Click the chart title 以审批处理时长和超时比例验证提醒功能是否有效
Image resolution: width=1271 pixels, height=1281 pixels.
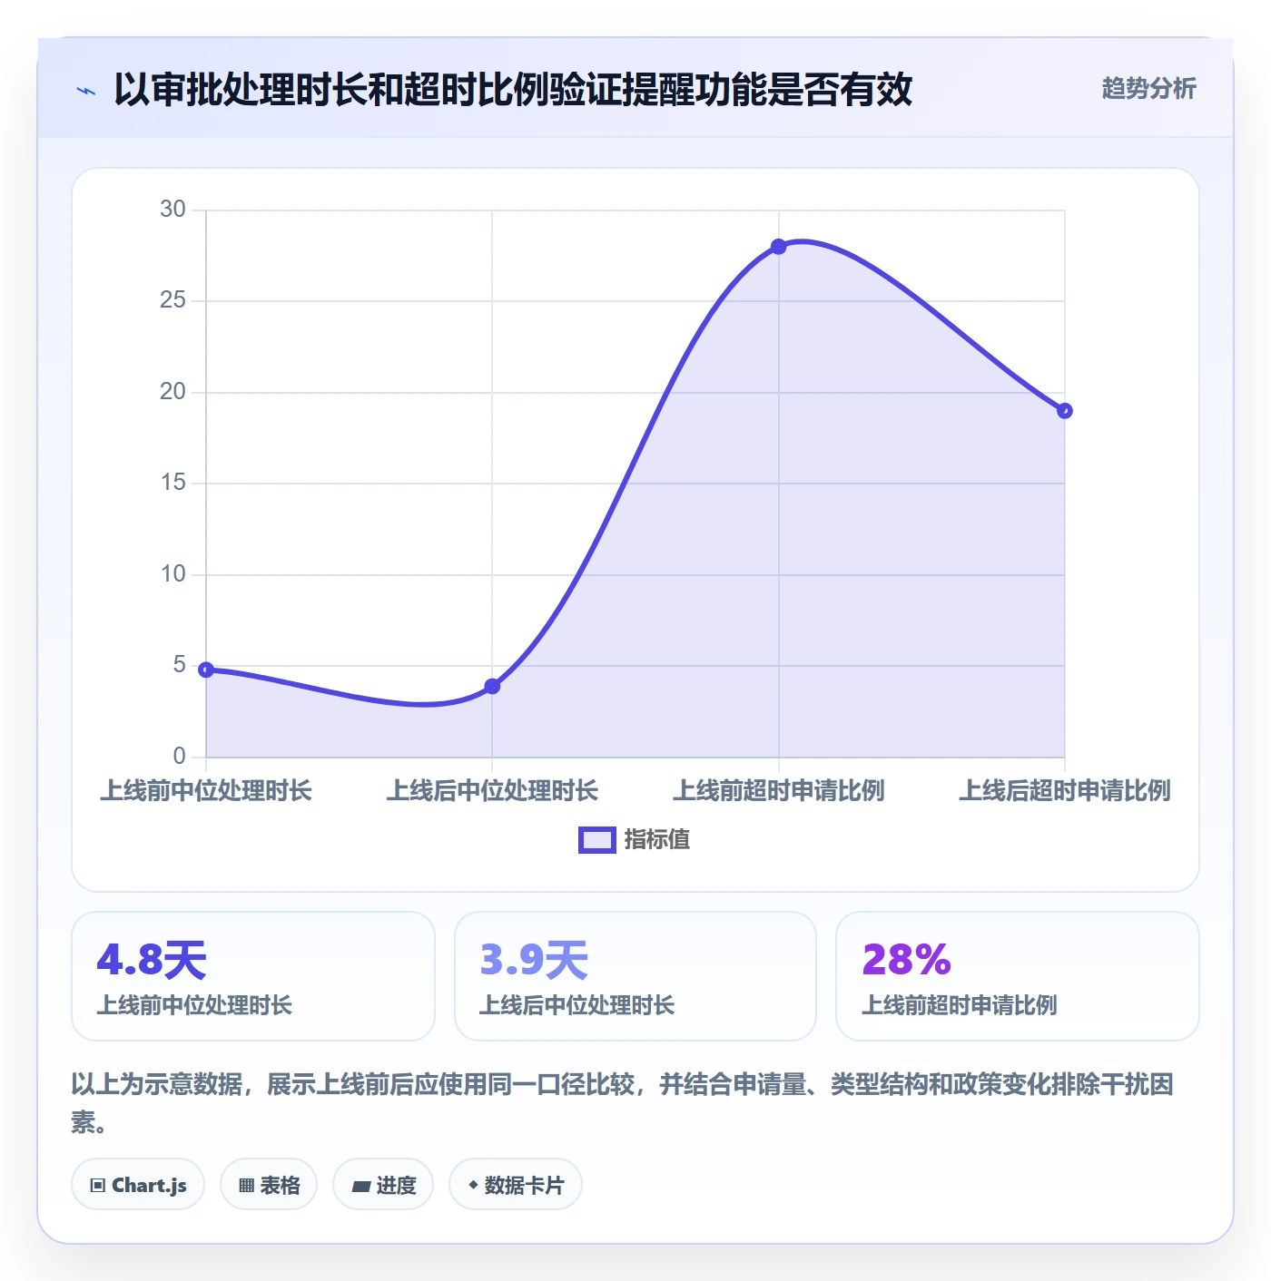point(513,90)
